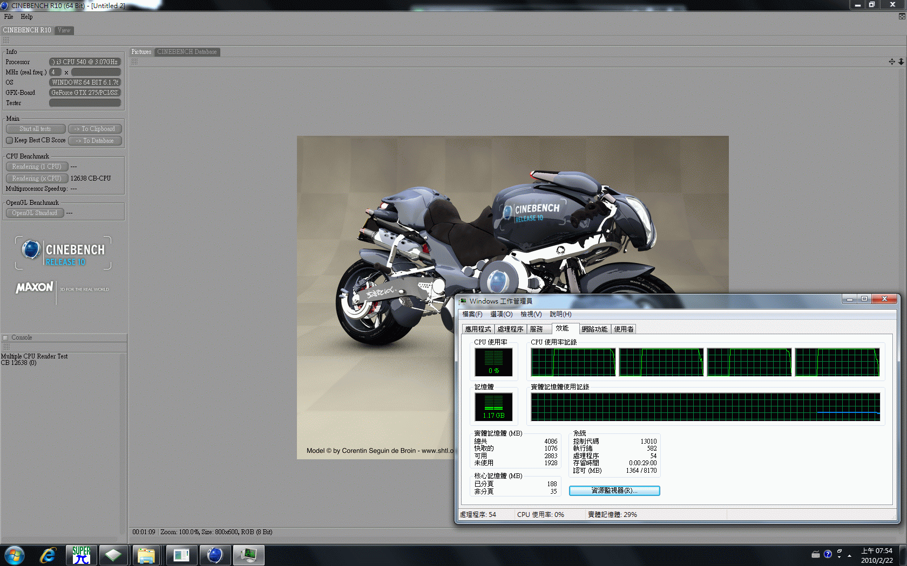
Task: Click the keyboard input tray icon
Action: (816, 554)
